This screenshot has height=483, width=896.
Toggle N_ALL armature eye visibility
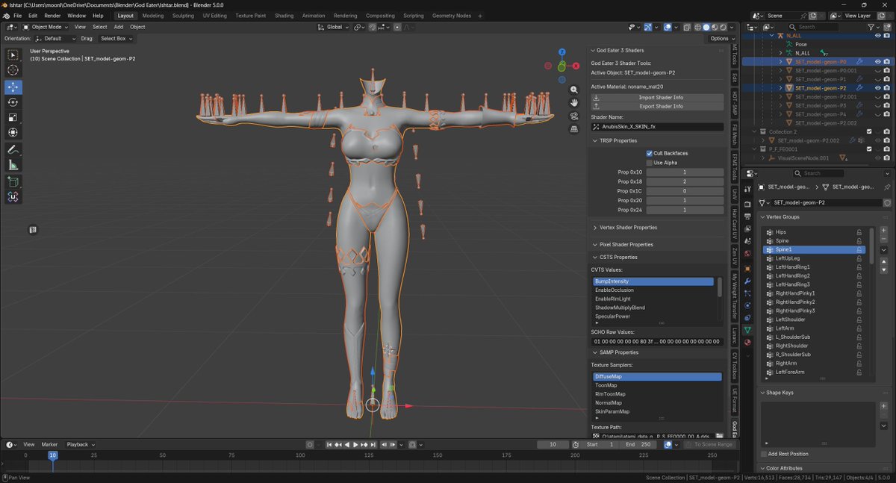tap(877, 36)
